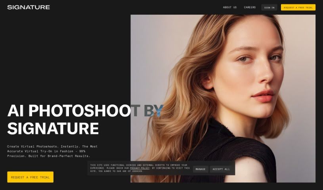
Task: Click the Sign In button
Action: coord(269,8)
